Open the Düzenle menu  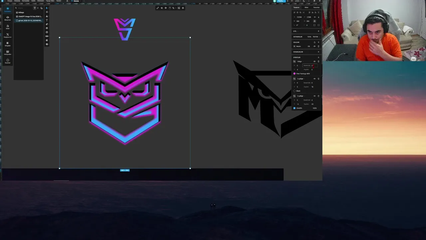(x=17, y=1)
